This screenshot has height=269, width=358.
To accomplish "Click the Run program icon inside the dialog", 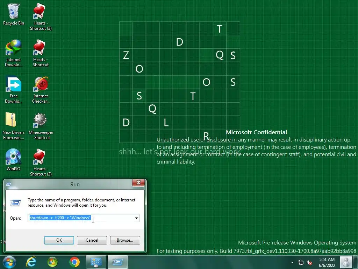I will tap(15, 203).
